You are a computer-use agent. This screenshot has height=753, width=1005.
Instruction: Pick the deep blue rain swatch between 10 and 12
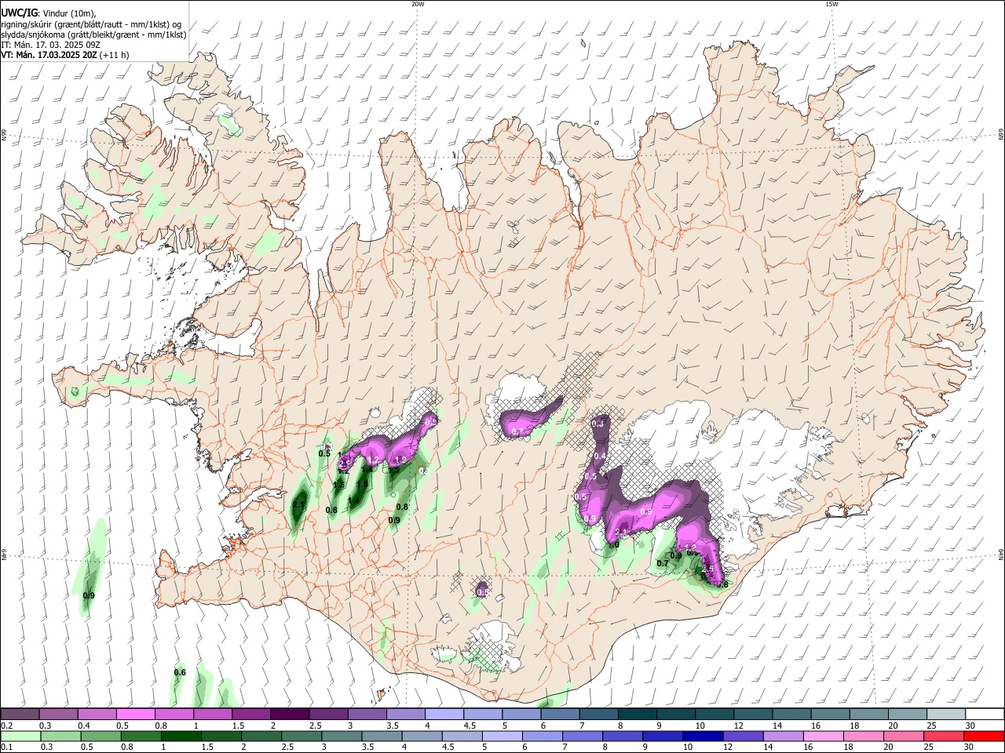704,736
